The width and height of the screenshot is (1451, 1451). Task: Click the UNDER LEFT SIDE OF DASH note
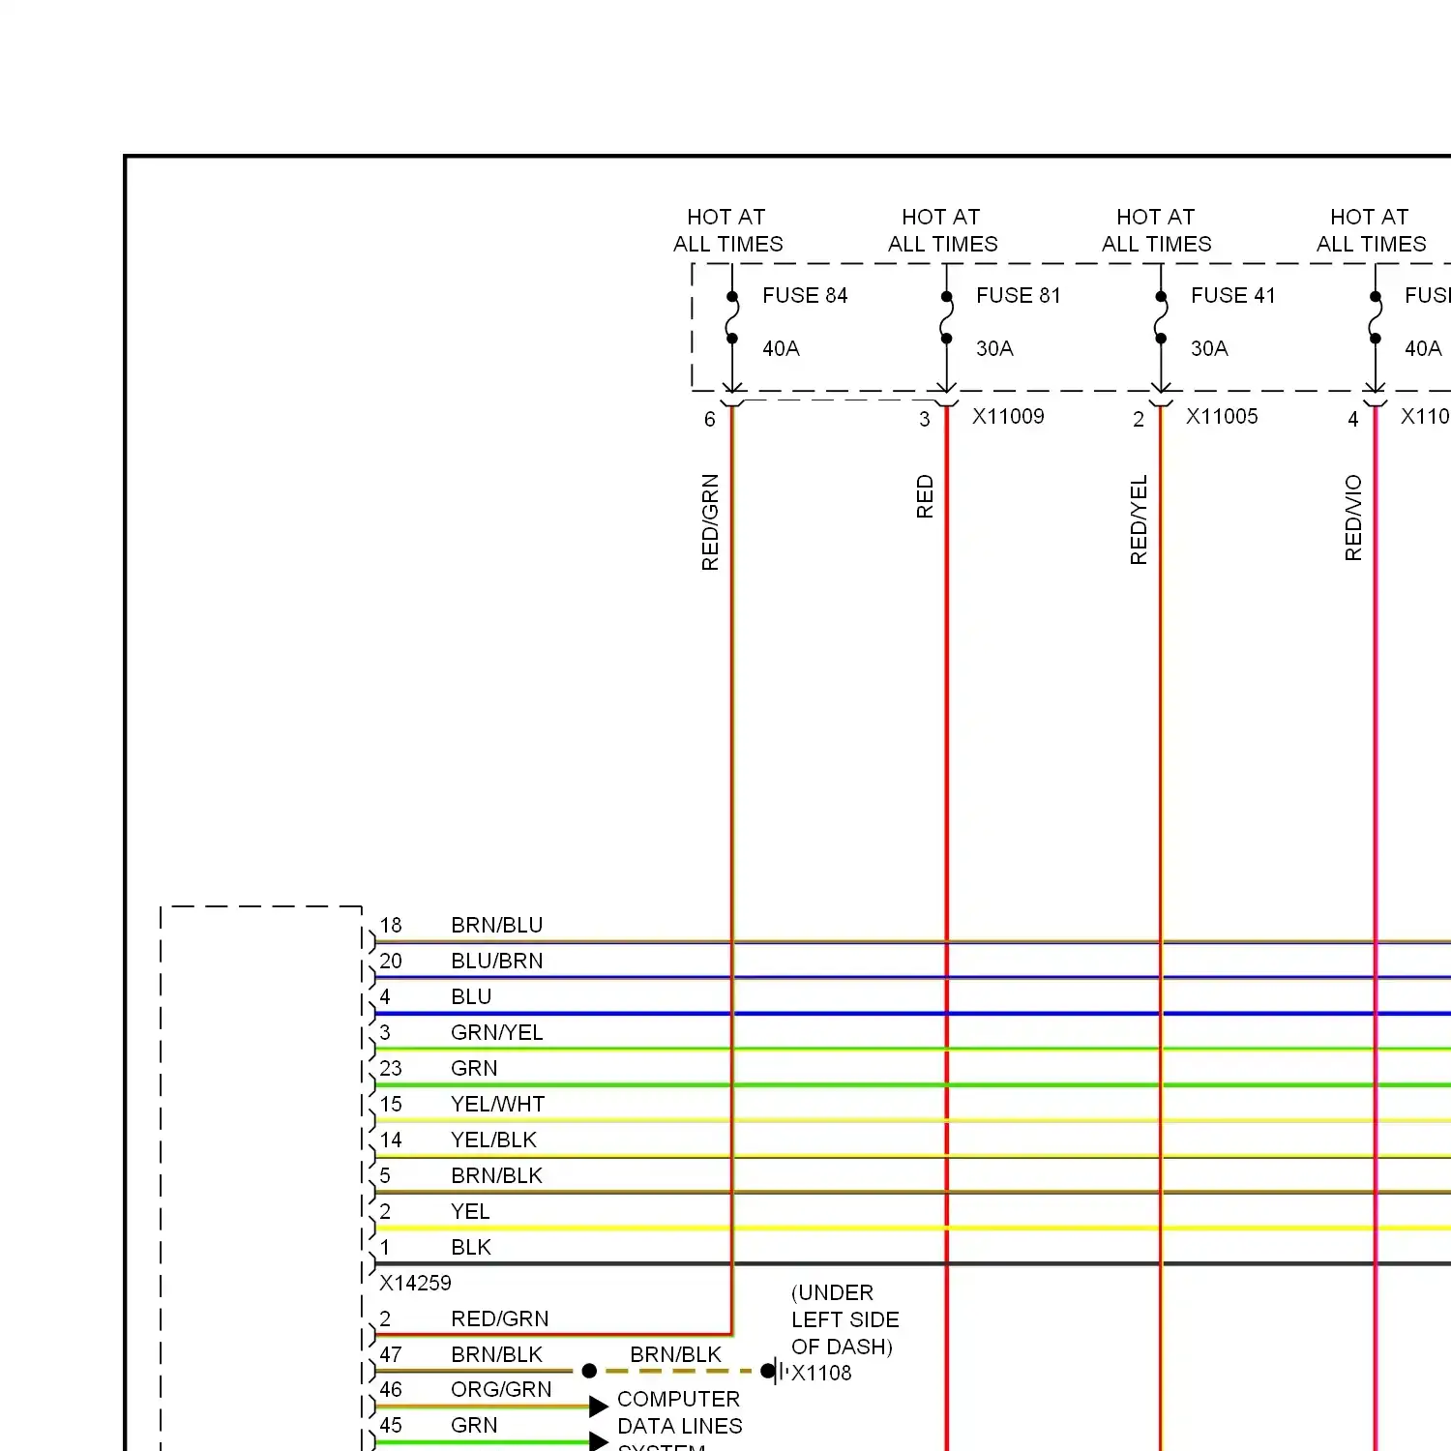point(844,1319)
